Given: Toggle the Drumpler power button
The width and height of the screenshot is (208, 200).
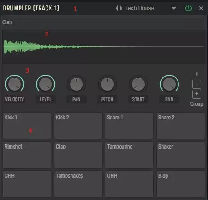Looking at the screenshot, I should coord(188,8).
